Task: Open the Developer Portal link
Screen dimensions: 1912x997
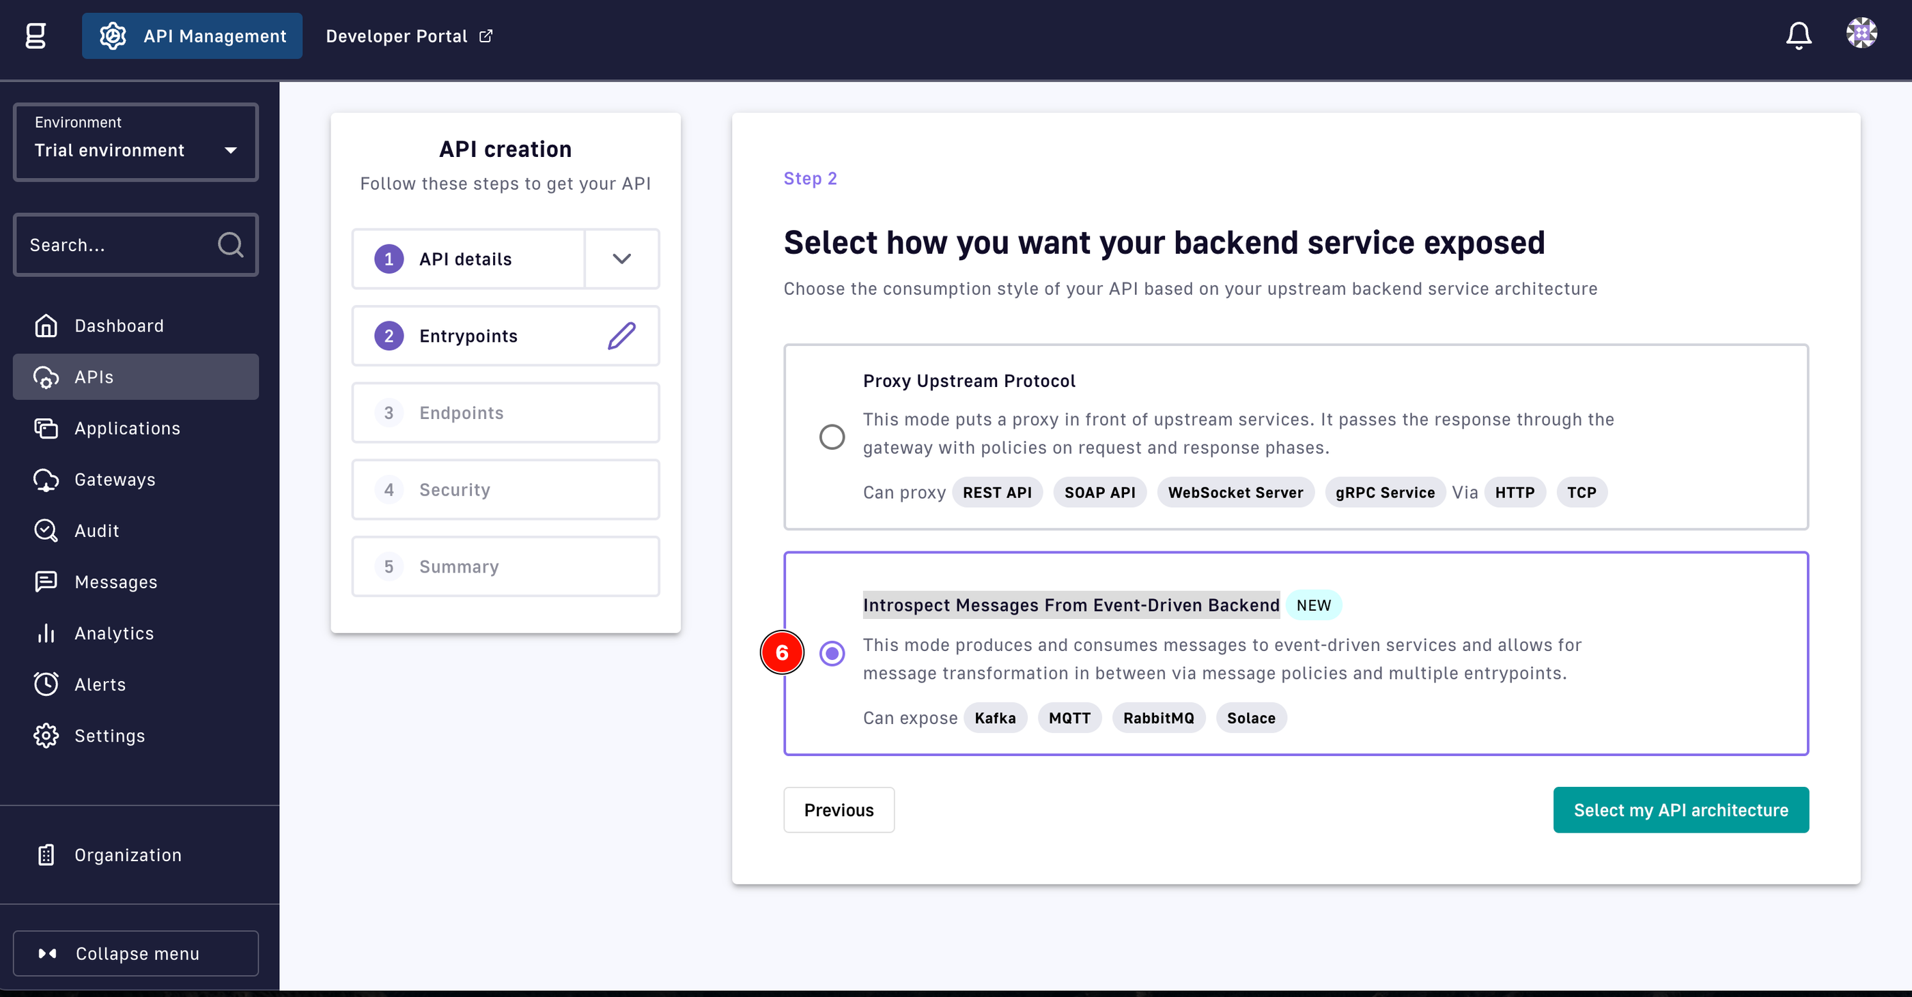Action: click(407, 35)
